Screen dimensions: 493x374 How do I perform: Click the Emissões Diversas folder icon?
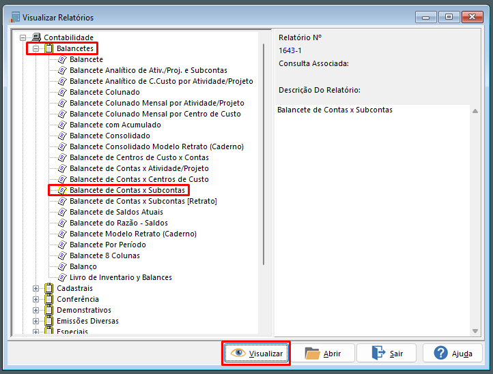tap(48, 321)
